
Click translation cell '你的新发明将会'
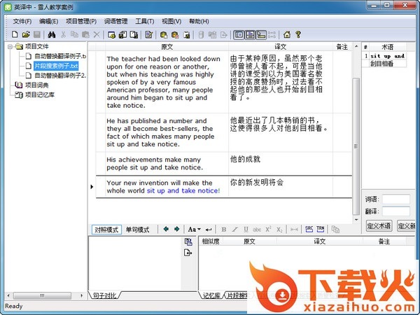tap(257, 183)
